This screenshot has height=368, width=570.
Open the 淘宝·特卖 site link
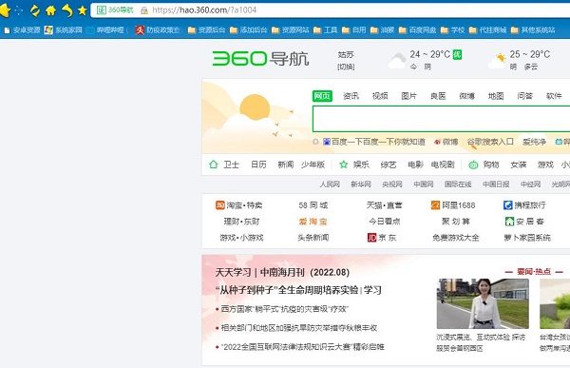coord(239,205)
